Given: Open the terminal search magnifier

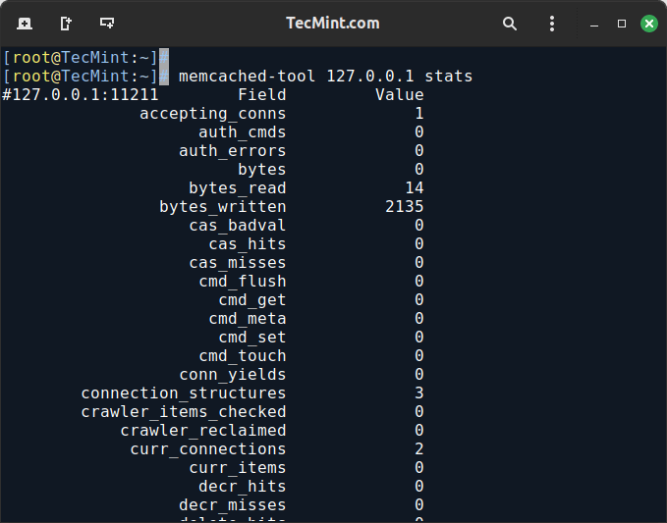Looking at the screenshot, I should [509, 24].
